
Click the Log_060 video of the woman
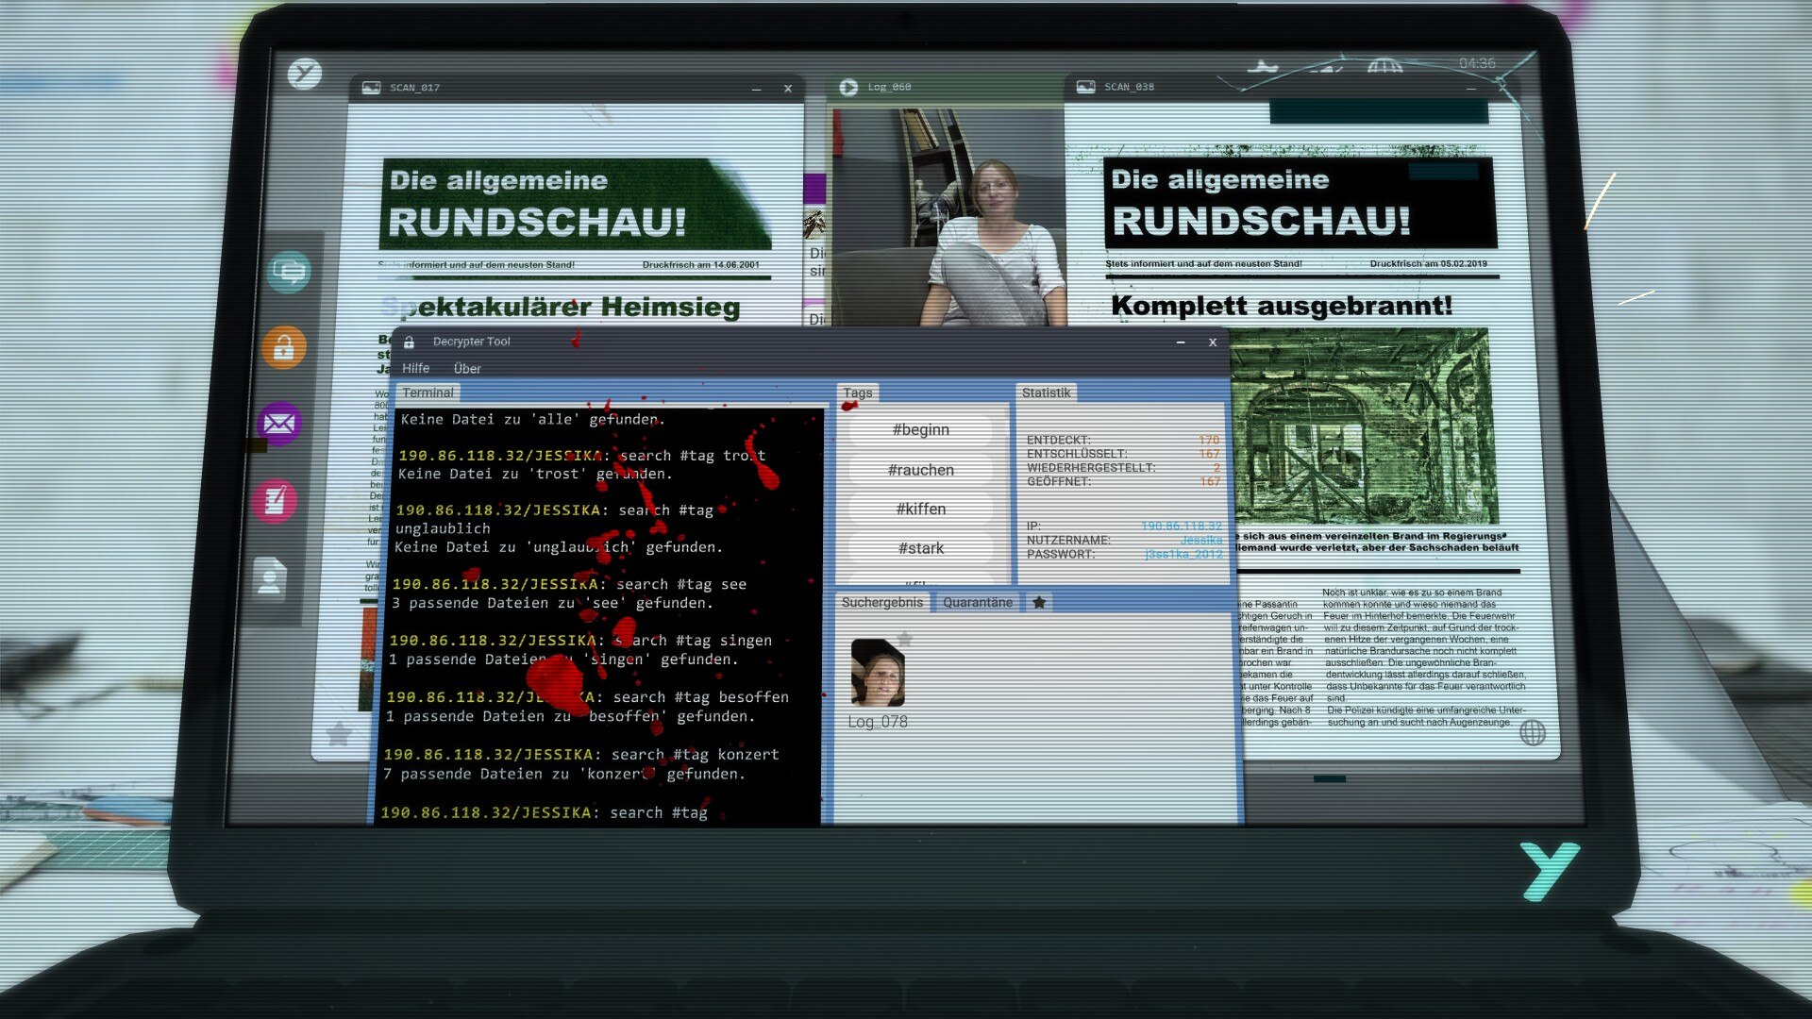[948, 217]
